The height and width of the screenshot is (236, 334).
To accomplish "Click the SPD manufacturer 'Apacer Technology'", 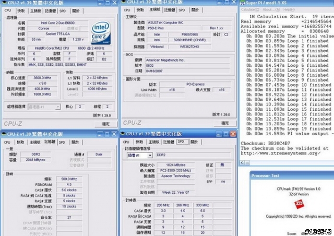I will 176,176.
